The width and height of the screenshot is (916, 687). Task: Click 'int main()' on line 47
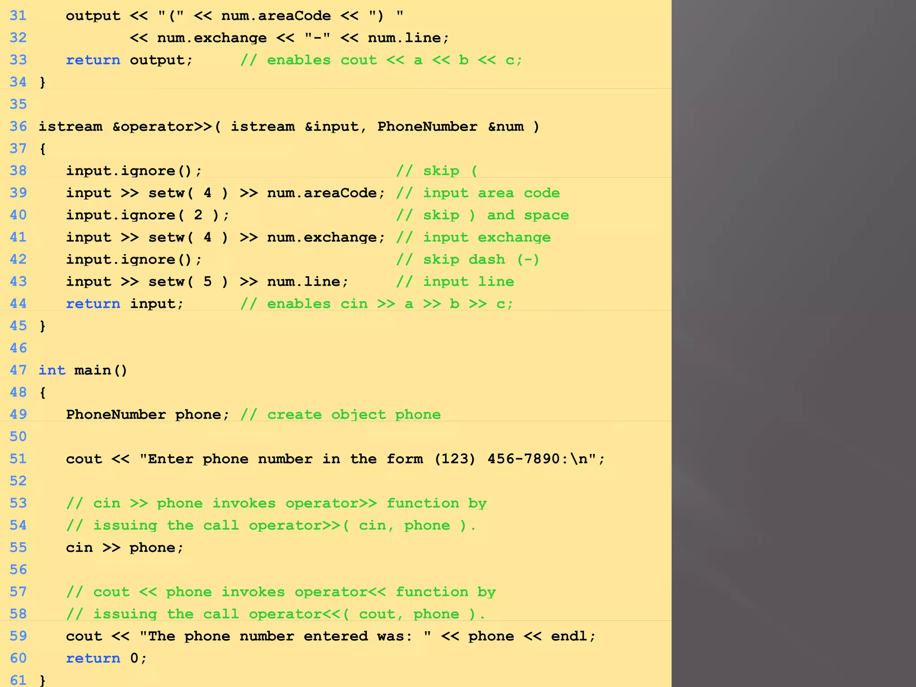(83, 370)
